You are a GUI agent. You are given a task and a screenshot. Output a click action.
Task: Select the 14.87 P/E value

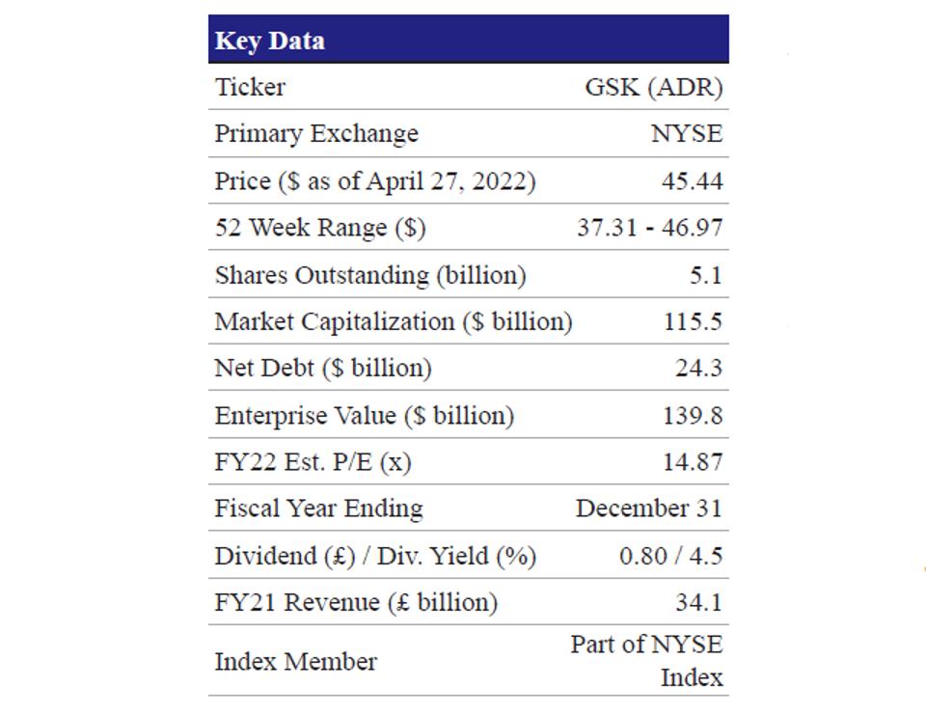point(692,462)
